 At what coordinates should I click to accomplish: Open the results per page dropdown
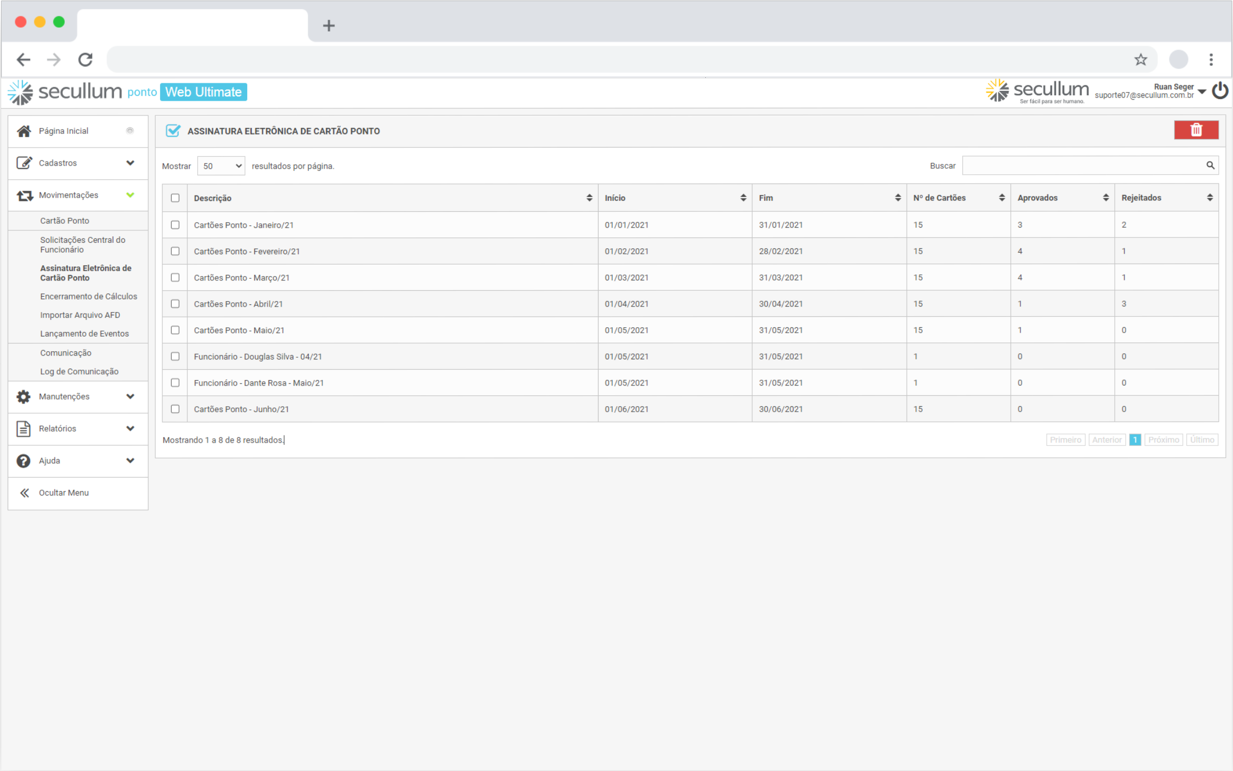221,166
